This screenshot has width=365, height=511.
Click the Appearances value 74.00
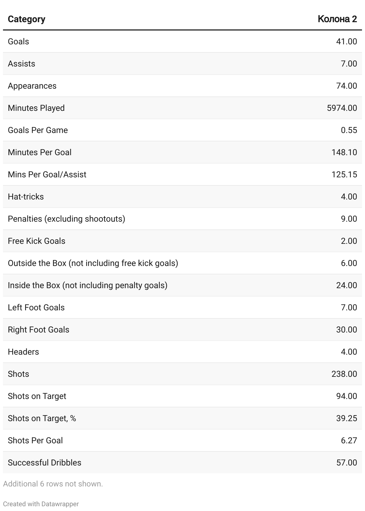click(x=346, y=86)
